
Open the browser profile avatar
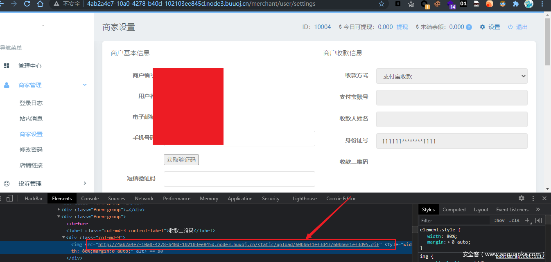[x=529, y=4]
